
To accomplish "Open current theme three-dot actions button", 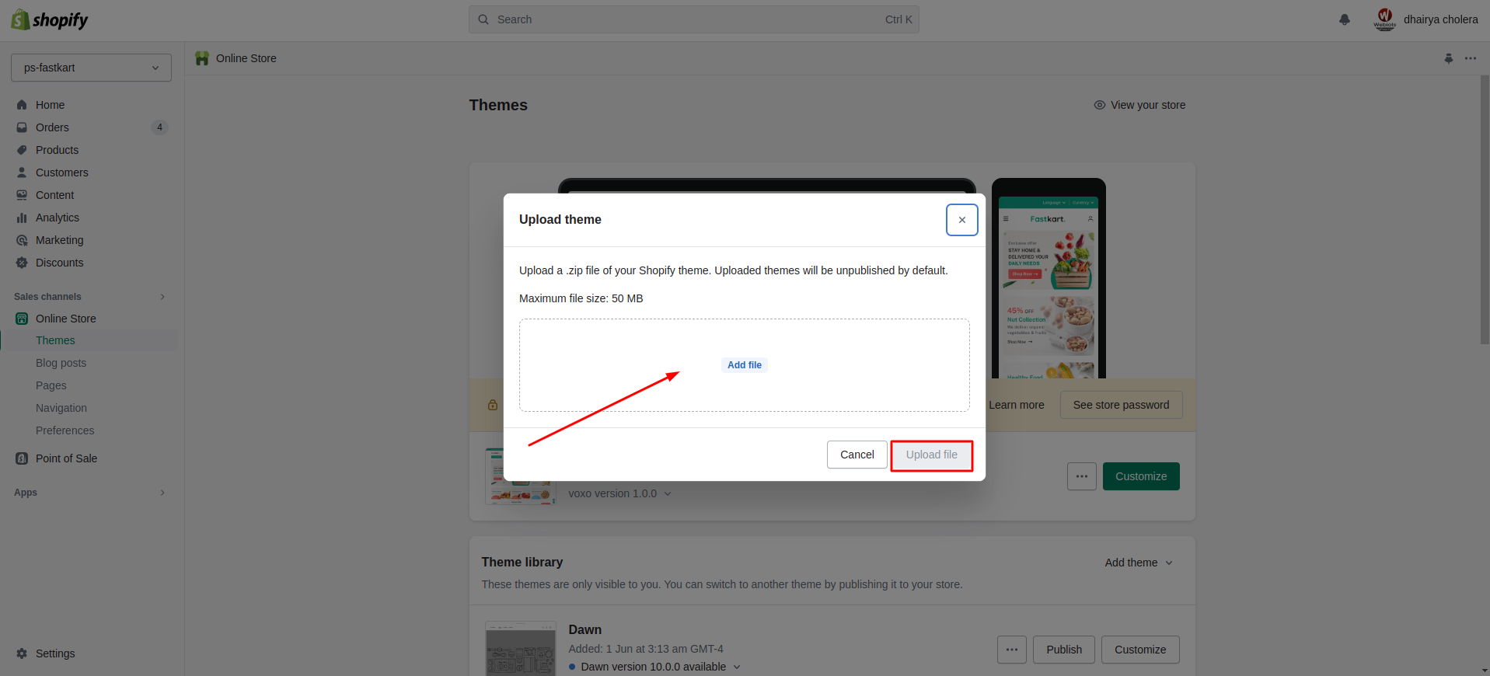I will click(x=1081, y=476).
